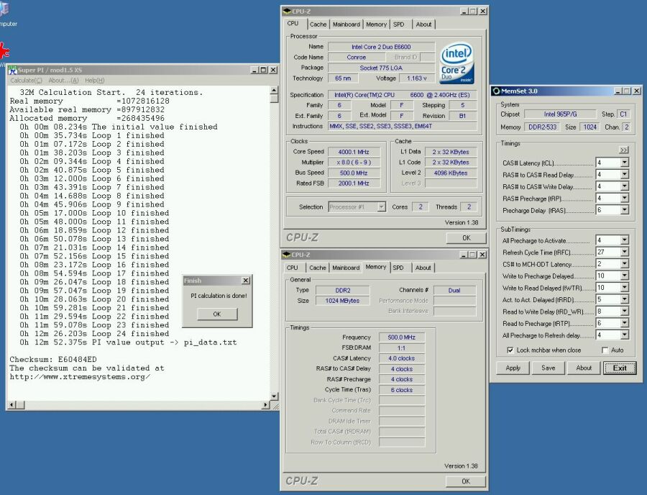Click Super PI vertical scrollbar up arrow
Viewport: 647px width, 495px height.
pos(274,90)
